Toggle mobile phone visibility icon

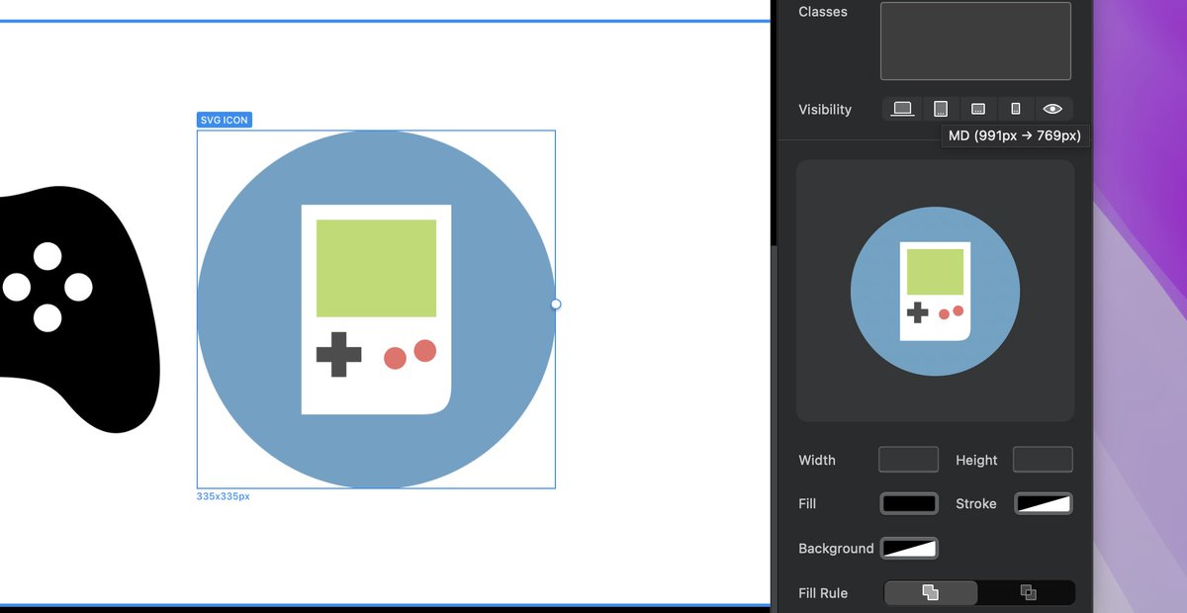coord(1015,109)
